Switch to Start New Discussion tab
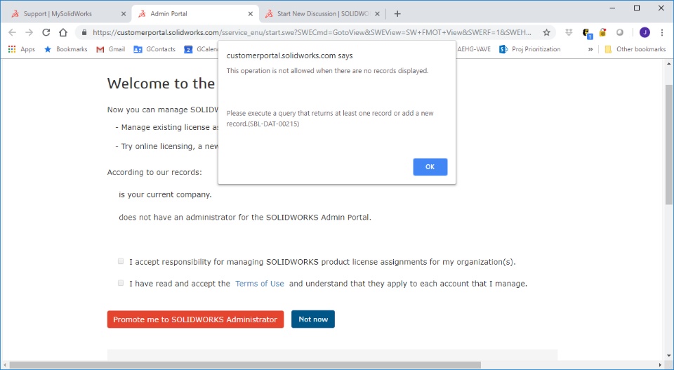674x370 pixels. [323, 14]
